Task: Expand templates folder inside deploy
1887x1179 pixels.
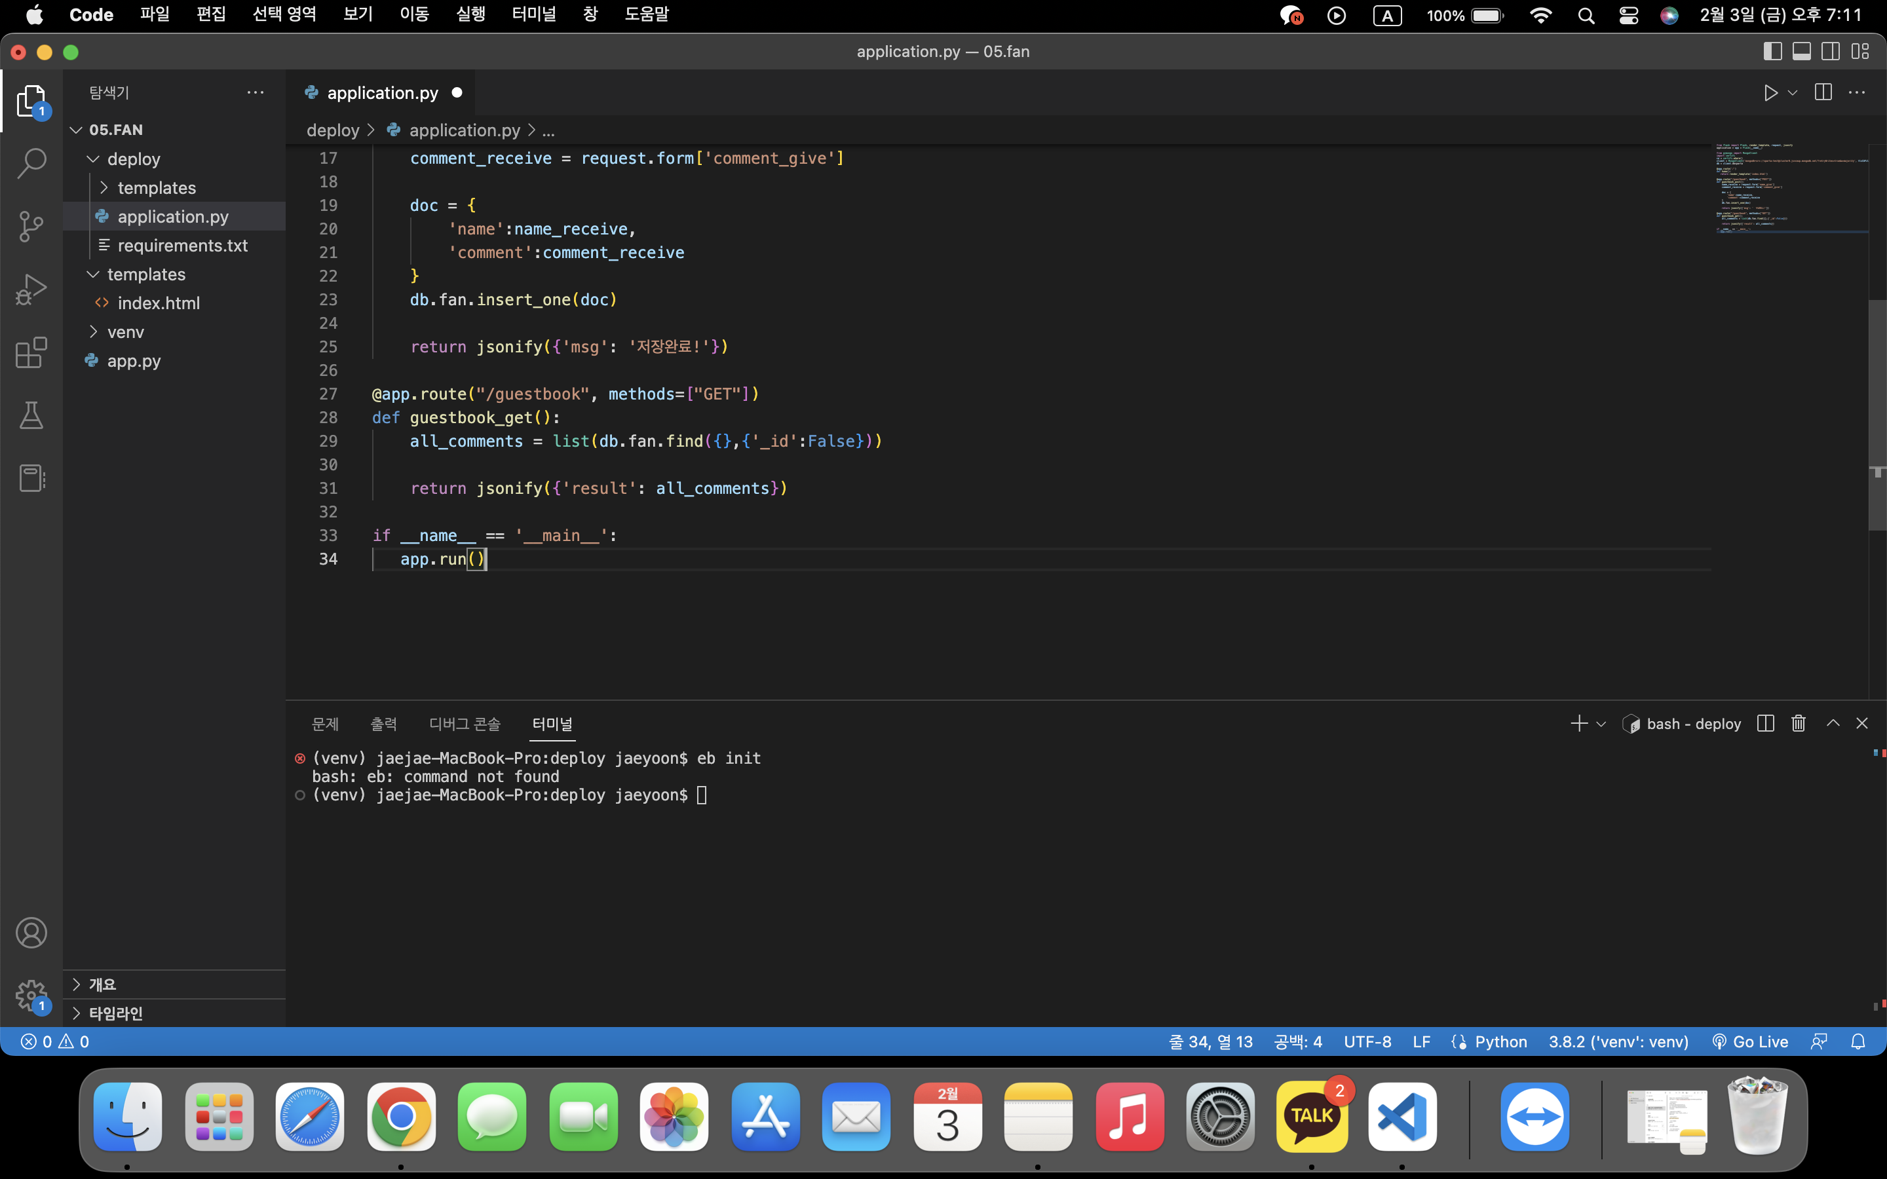Action: [104, 188]
